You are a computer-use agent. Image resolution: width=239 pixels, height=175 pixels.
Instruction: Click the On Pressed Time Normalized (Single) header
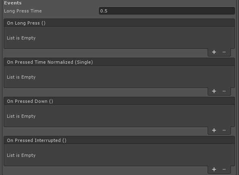(119, 62)
